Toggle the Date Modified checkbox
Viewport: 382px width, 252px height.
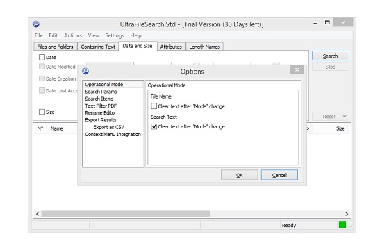(42, 67)
